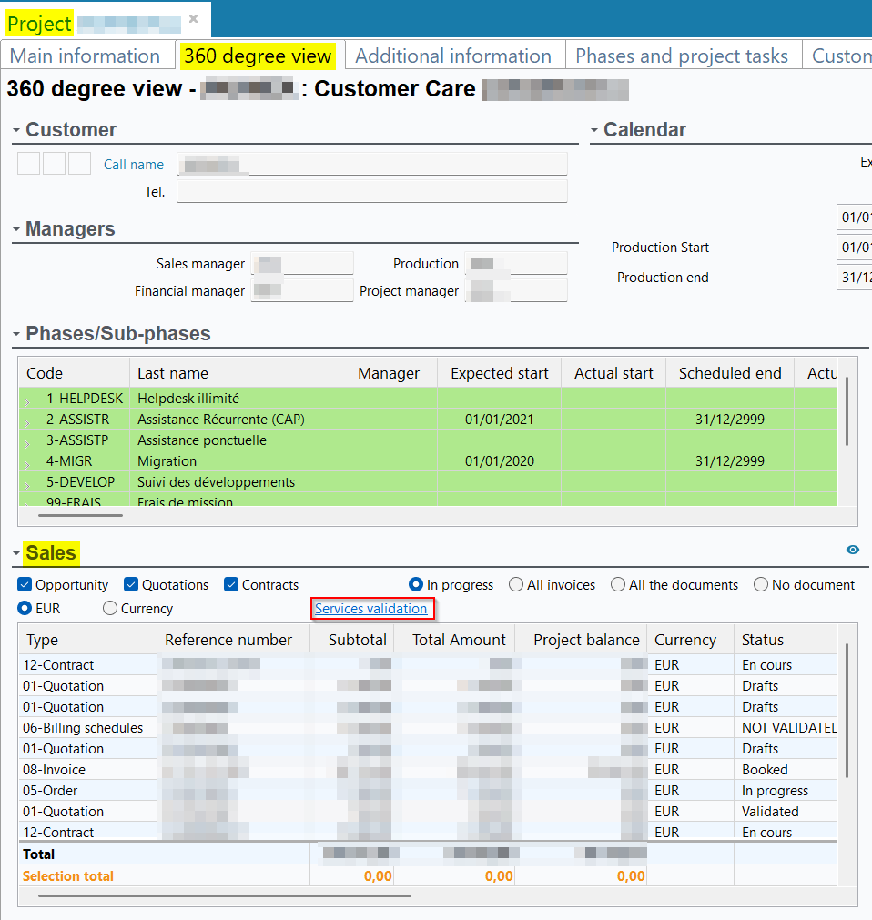872x920 pixels.
Task: Collapse the Phases/Sub-phases section
Action: (x=16, y=334)
